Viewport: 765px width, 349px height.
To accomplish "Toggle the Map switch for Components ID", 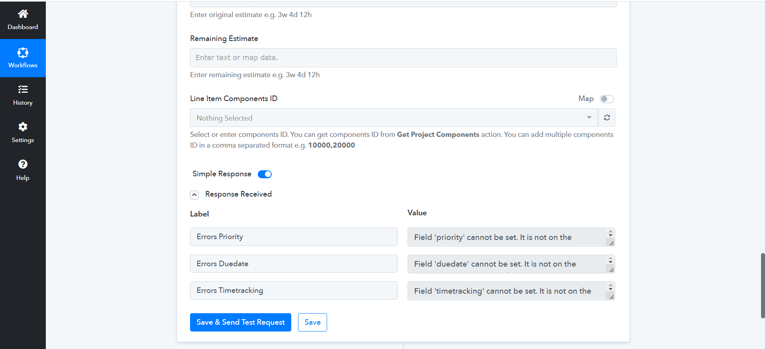I will [607, 99].
